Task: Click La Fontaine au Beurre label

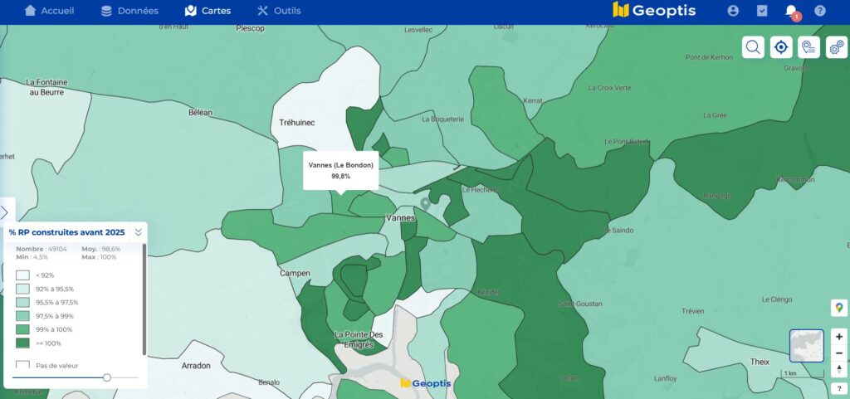Action: (x=46, y=87)
